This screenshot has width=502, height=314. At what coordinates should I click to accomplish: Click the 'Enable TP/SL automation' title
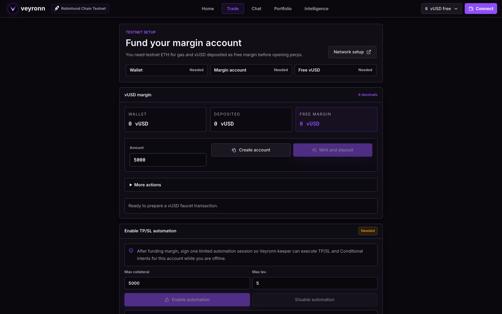150,231
